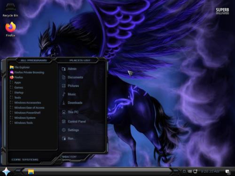
Task: Click the volume speaker tray icon
Action: point(190,171)
